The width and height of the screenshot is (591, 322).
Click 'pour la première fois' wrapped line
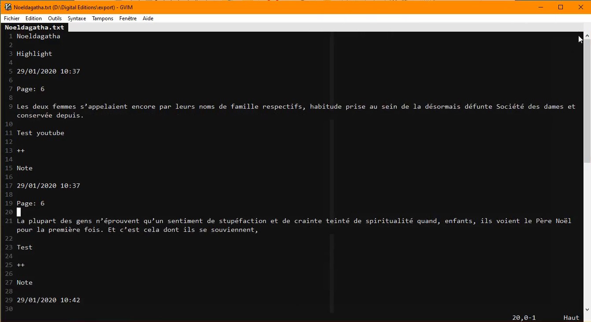137,230
